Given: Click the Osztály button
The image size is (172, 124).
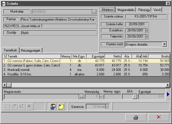Looking at the screenshot, I should coord(11,33).
